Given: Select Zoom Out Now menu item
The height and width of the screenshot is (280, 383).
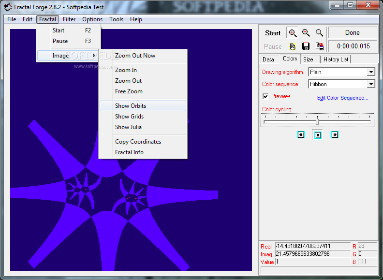Looking at the screenshot, I should point(143,56).
